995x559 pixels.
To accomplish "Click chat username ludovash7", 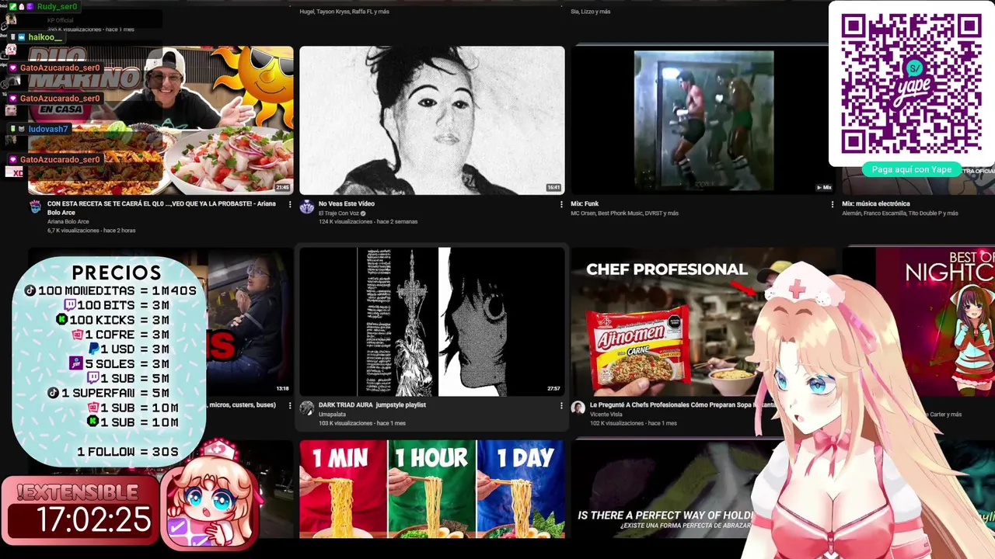I will [x=48, y=129].
